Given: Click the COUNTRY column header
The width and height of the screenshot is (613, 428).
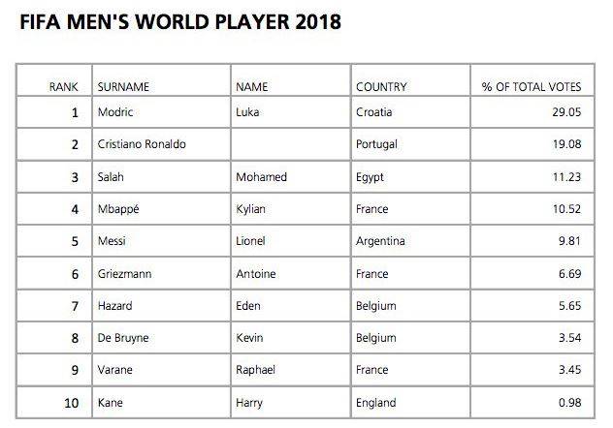Looking at the screenshot, I should pyautogui.click(x=381, y=86).
